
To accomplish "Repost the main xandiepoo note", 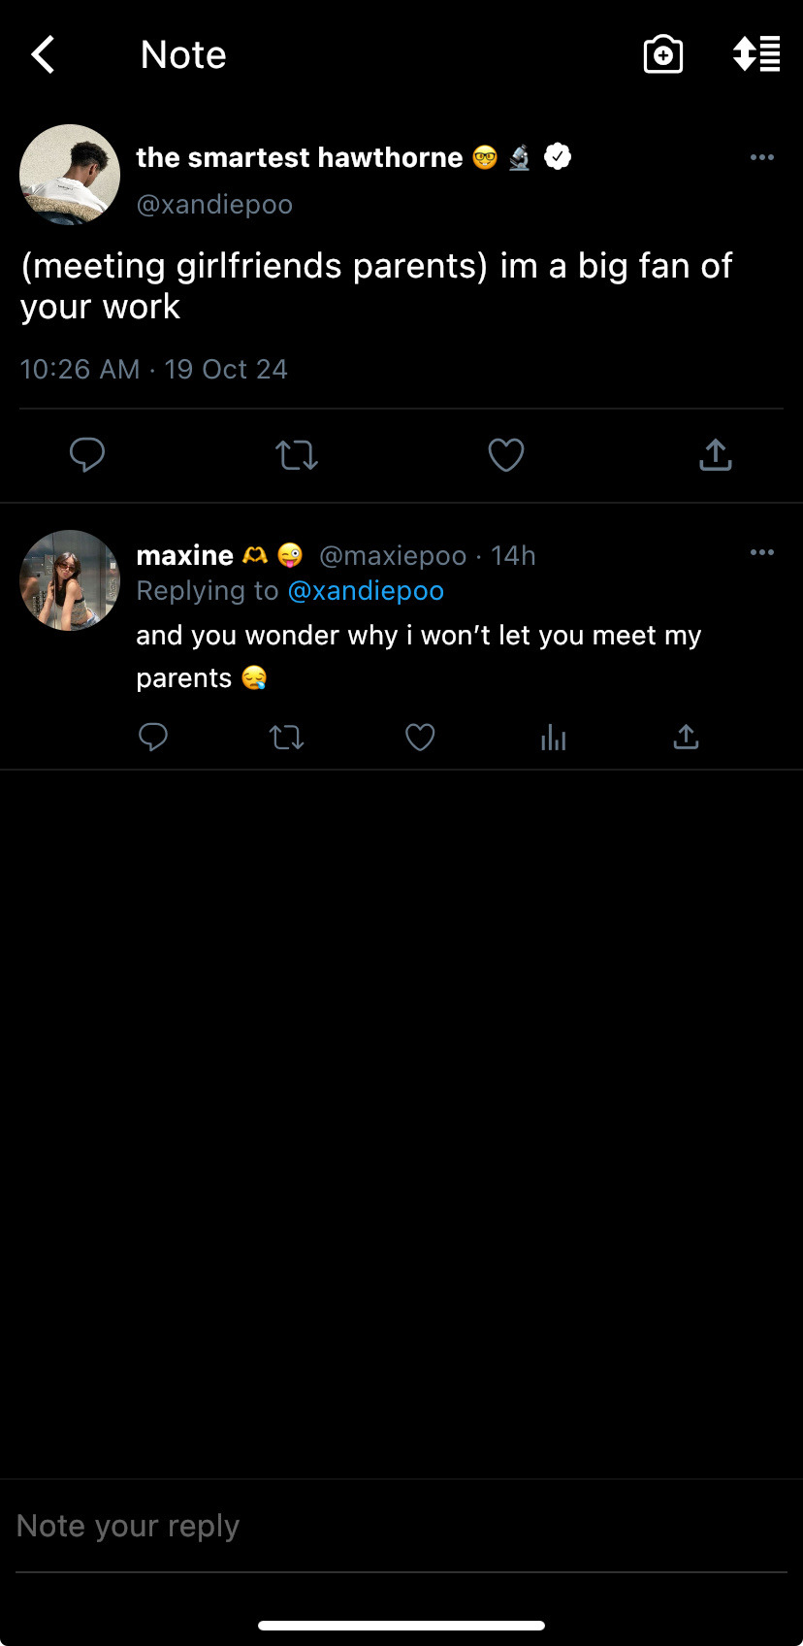I will [x=297, y=454].
